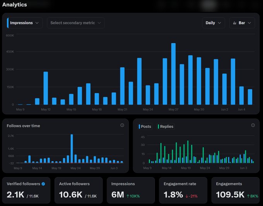263x206 pixels.
Task: Open the Engagement rate card
Action: (183, 190)
